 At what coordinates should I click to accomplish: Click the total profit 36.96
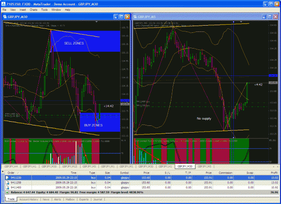pyautogui.click(x=274, y=192)
